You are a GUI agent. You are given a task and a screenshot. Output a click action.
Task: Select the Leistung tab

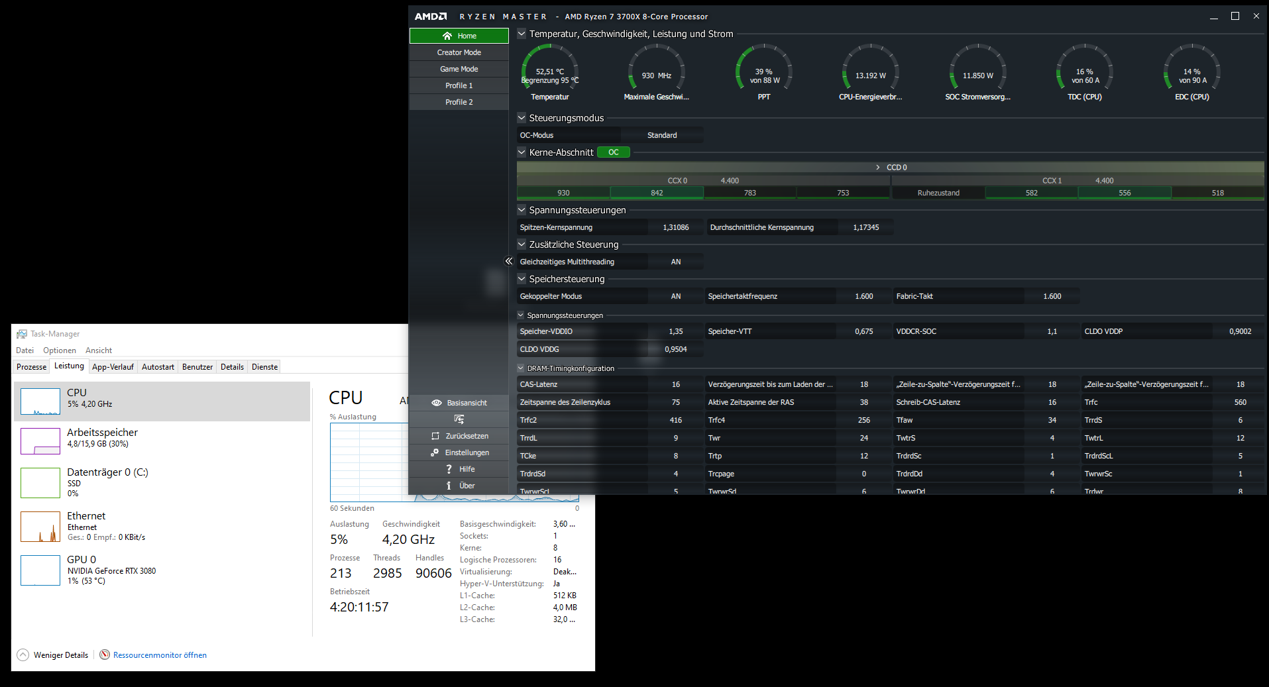click(x=69, y=366)
